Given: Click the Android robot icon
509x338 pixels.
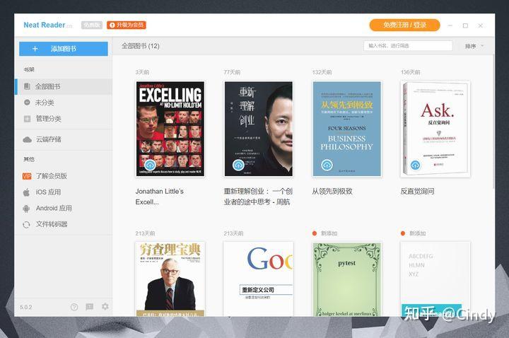Looking at the screenshot, I should (26, 209).
